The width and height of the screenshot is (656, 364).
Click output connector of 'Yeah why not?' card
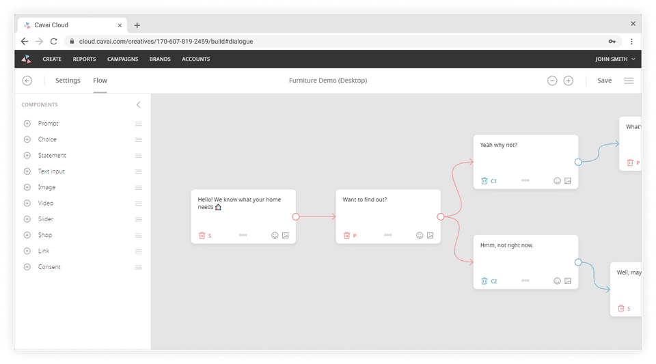pos(578,162)
